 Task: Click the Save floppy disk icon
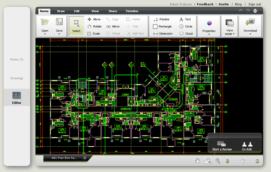(59, 22)
